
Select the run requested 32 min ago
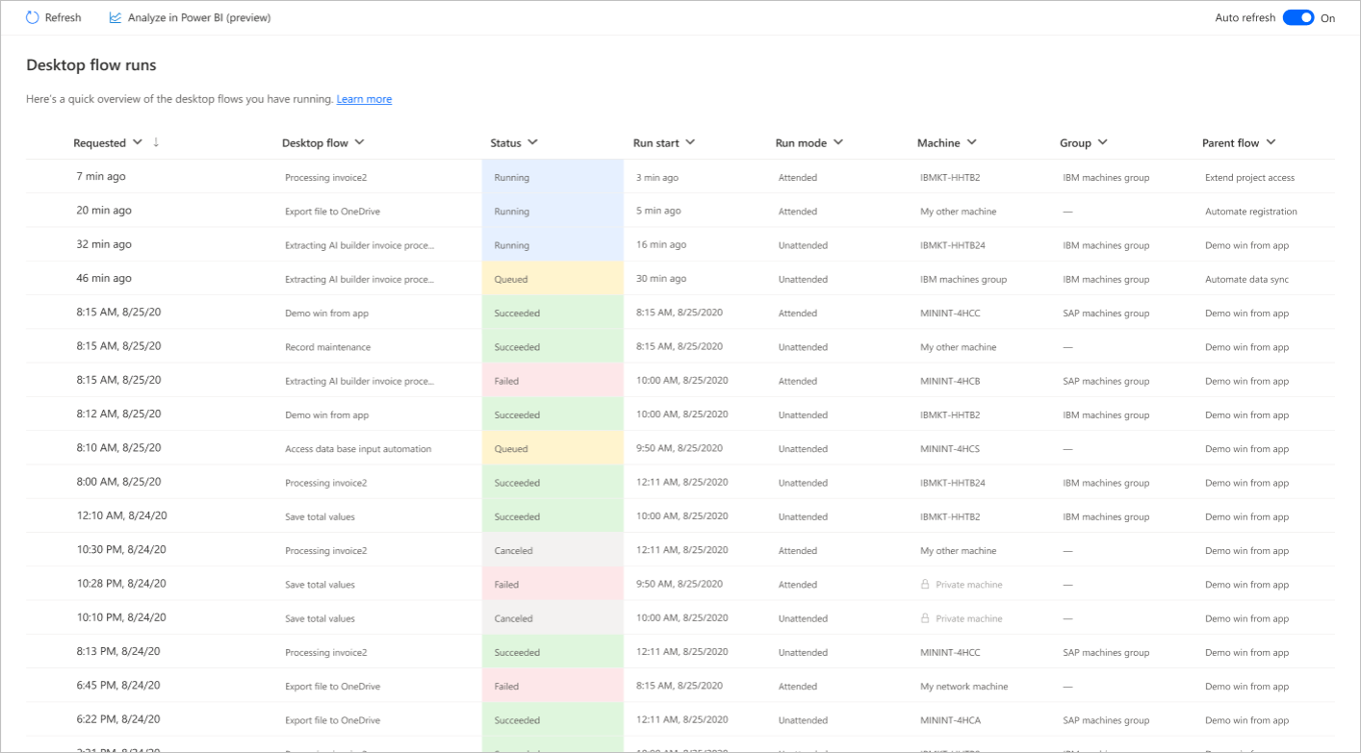coord(680,245)
